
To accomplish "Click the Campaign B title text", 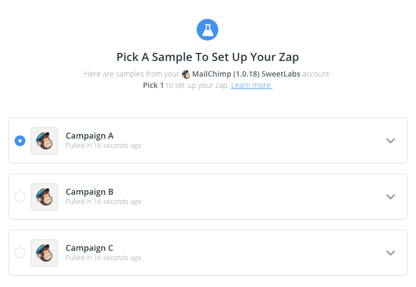I will 90,192.
